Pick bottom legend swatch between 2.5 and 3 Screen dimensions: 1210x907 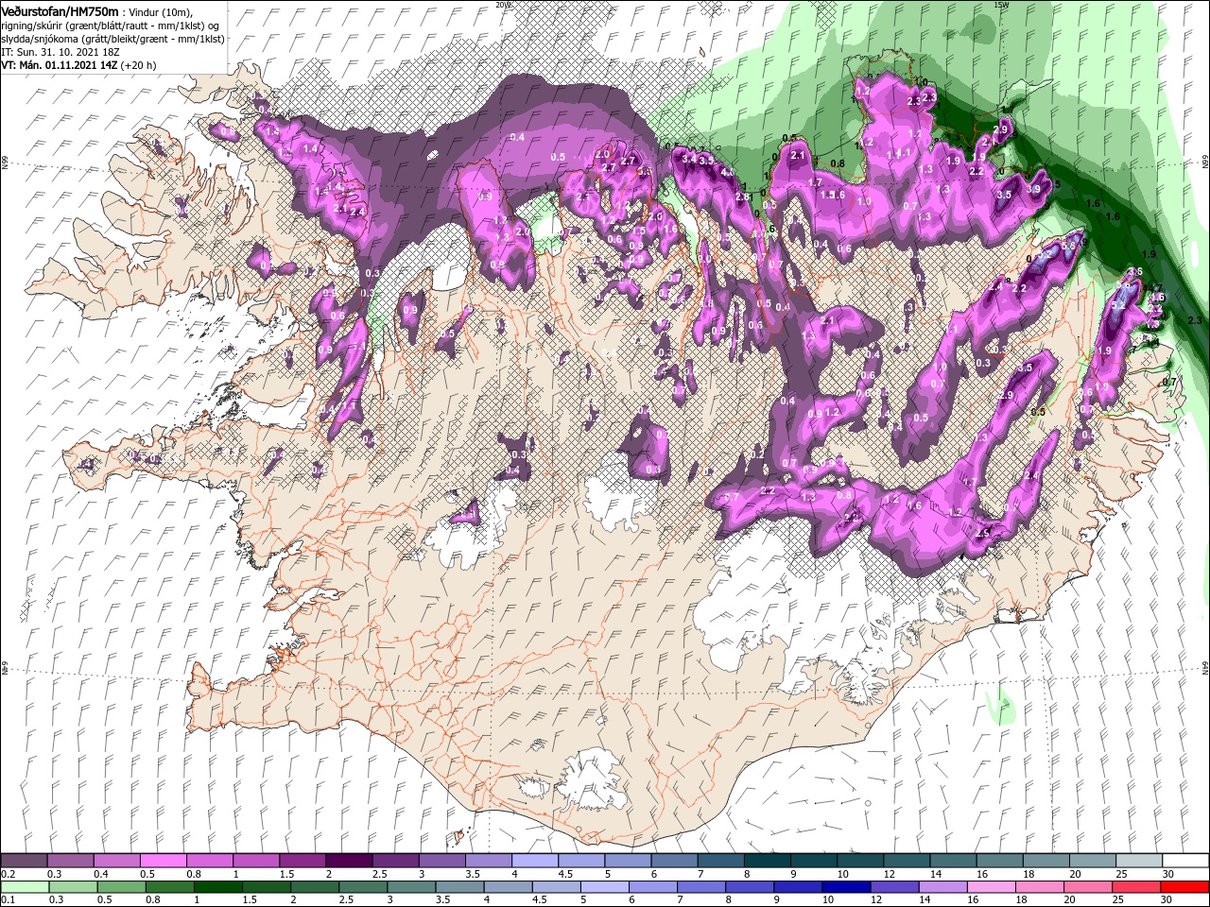click(x=362, y=887)
